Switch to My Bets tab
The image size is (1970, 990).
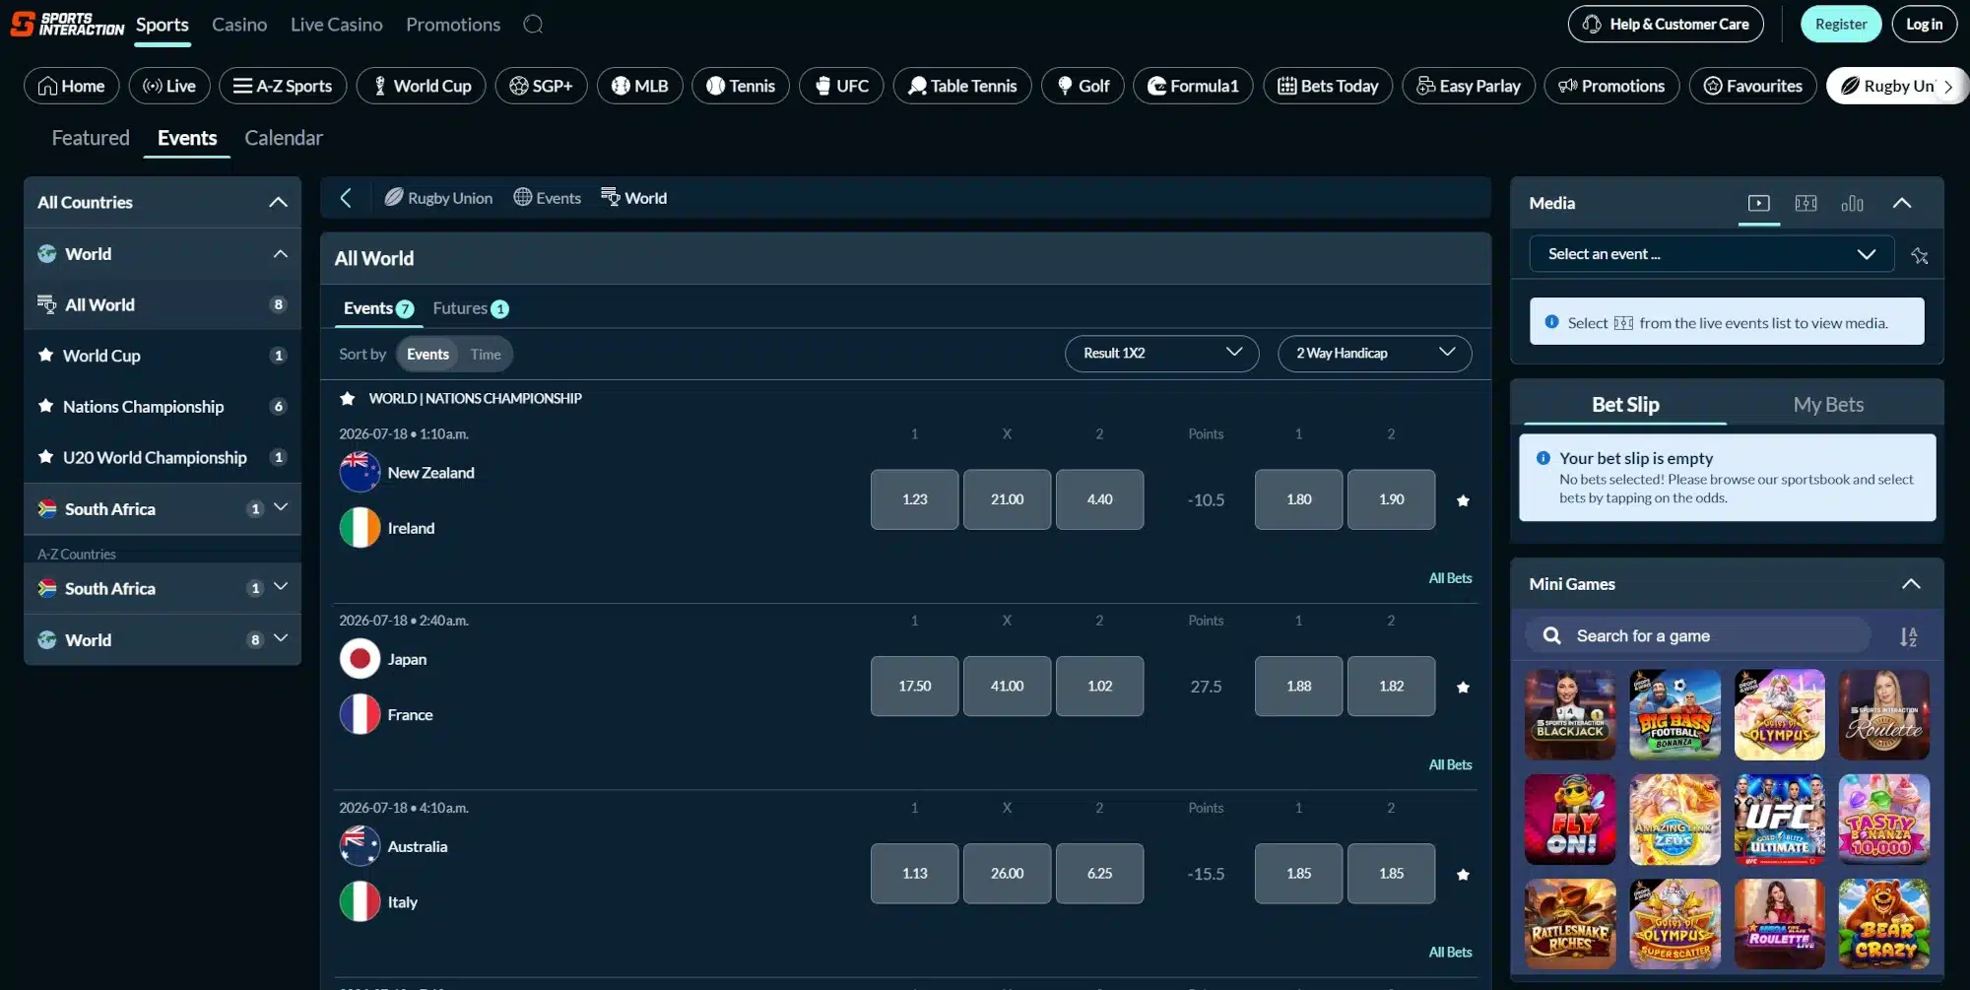click(1828, 405)
